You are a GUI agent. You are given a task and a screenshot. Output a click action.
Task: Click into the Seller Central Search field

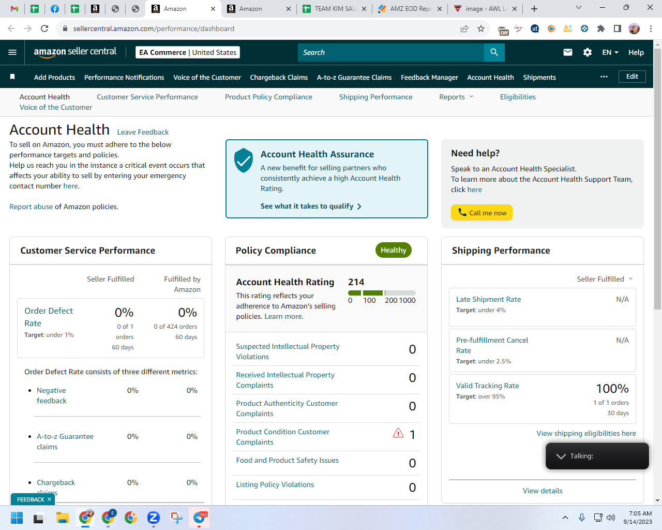pos(390,52)
